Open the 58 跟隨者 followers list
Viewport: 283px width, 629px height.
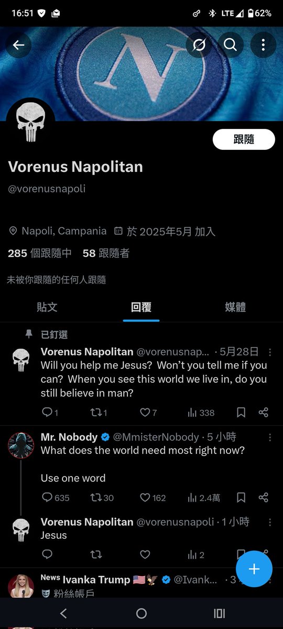(106, 254)
